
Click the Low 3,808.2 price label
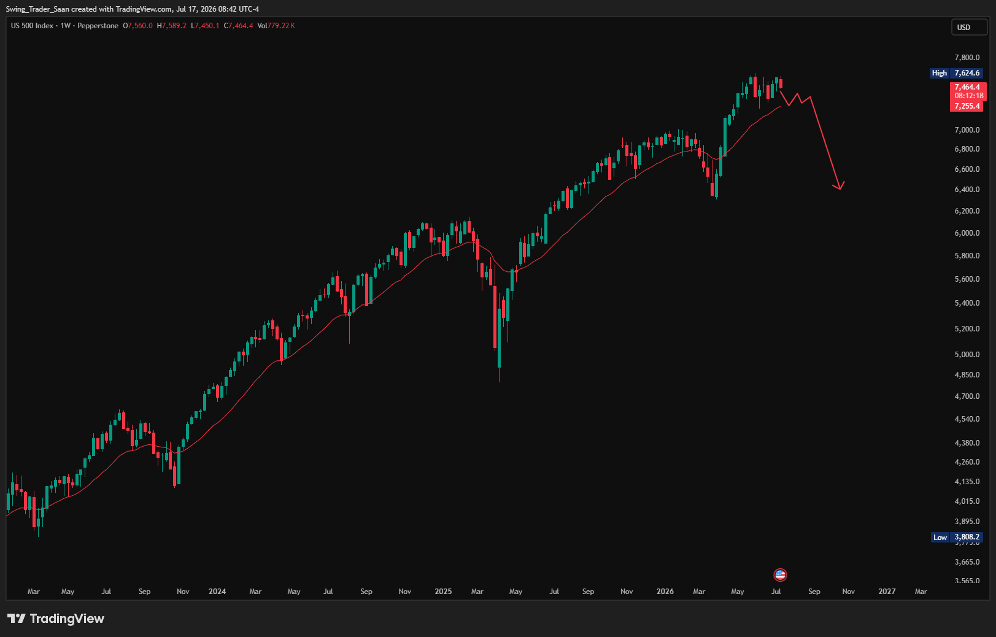tap(957, 537)
